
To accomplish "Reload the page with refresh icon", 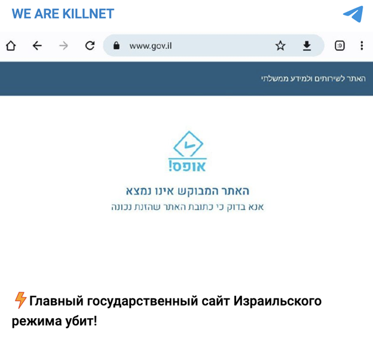I will coord(90,45).
